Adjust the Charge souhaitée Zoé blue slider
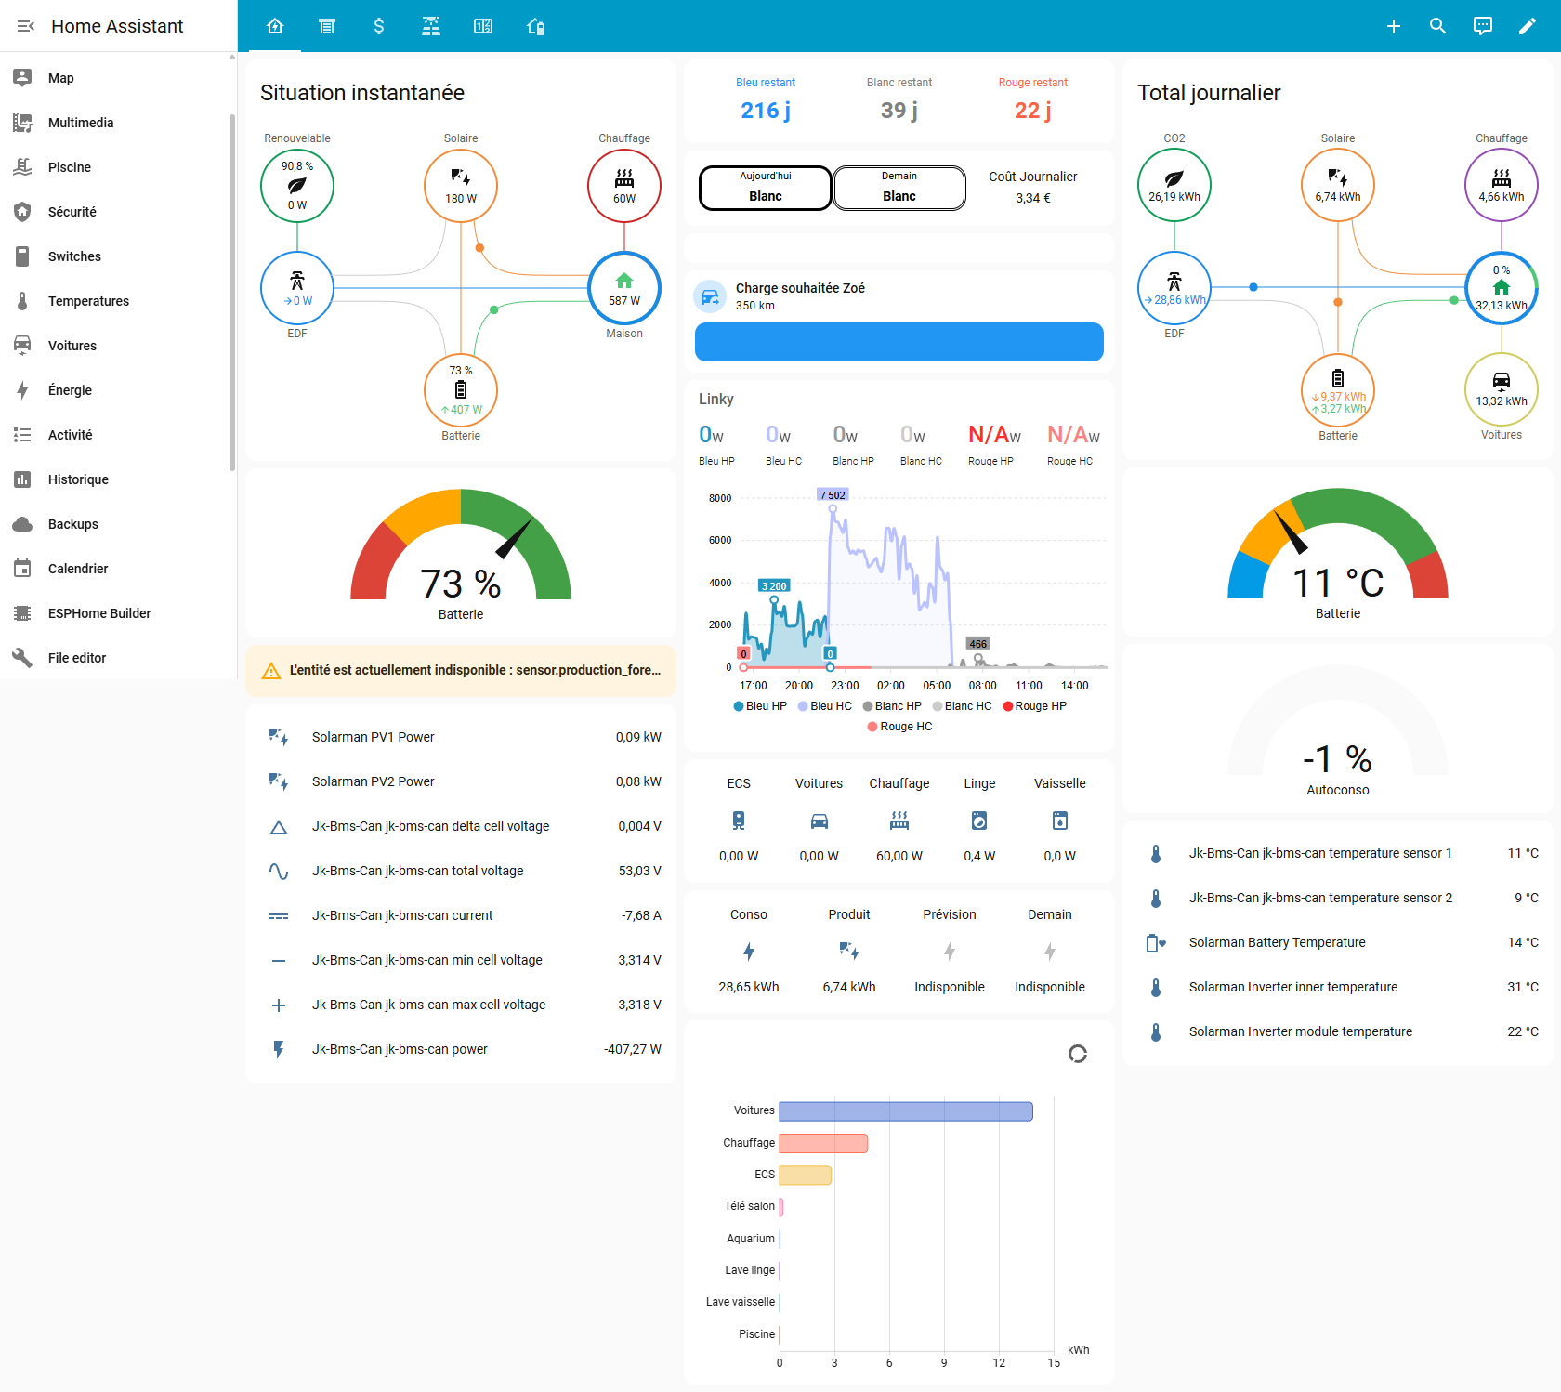 click(899, 342)
